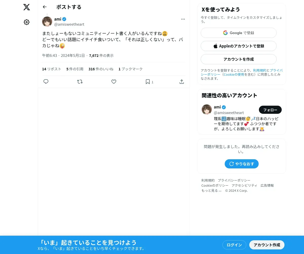View the 316 件のいいね count

click(x=101, y=69)
